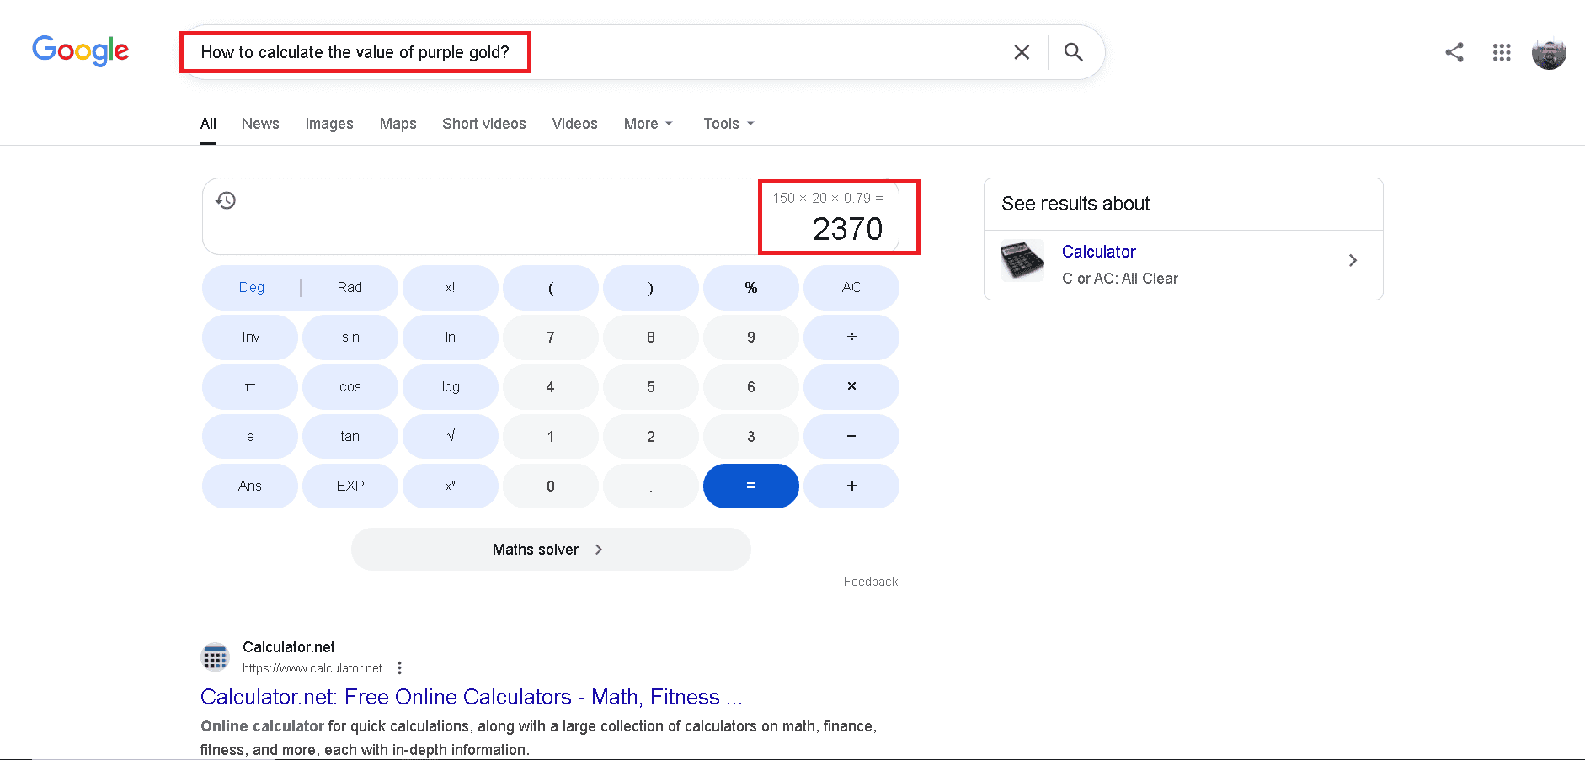The image size is (1585, 760).
Task: Clear the search query with the X icon
Action: pos(1022,51)
